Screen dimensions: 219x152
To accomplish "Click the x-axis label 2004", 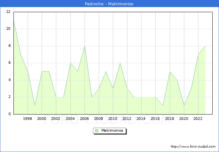I will pos(70,119).
